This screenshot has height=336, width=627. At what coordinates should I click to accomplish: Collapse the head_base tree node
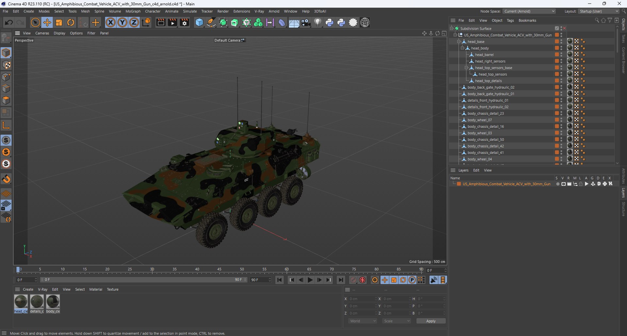[x=458, y=41]
